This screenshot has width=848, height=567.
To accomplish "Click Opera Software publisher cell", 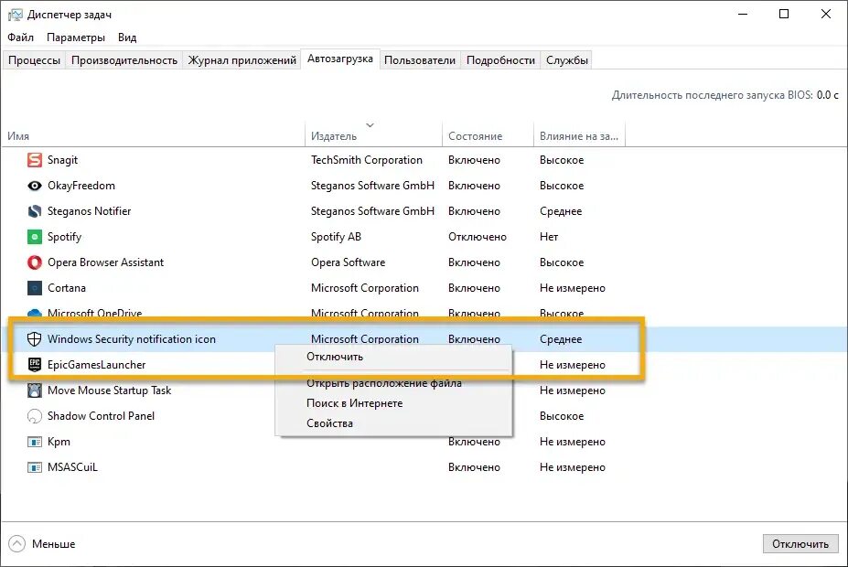I will tap(349, 262).
